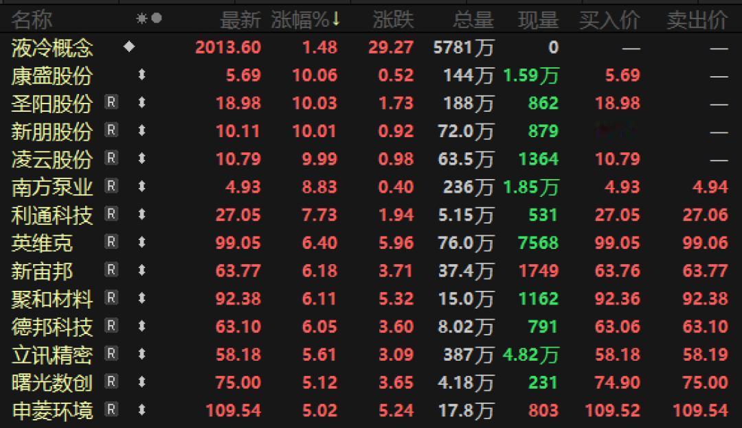The height and width of the screenshot is (428, 742).
Task: Open stock 康盛股份
Action: pyautogui.click(x=52, y=76)
